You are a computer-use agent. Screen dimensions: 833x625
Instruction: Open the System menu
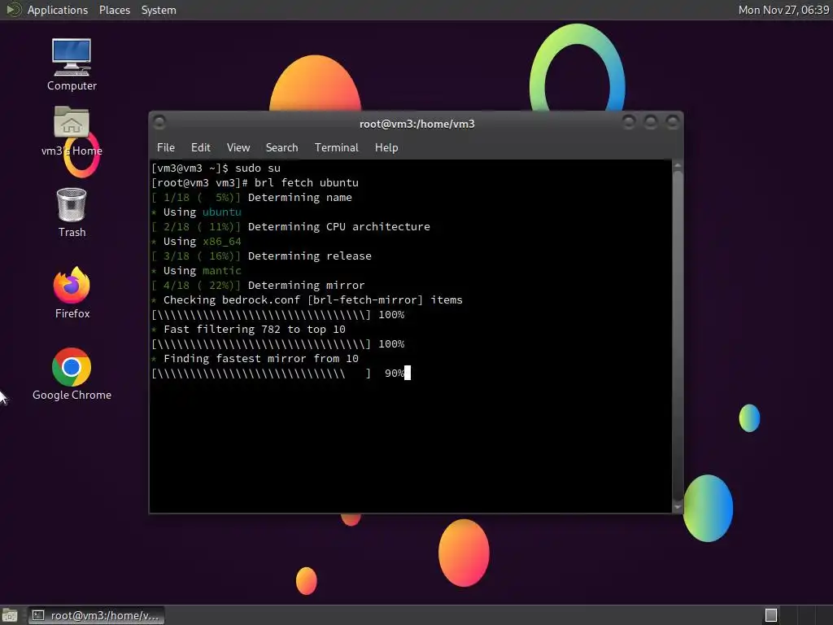159,10
